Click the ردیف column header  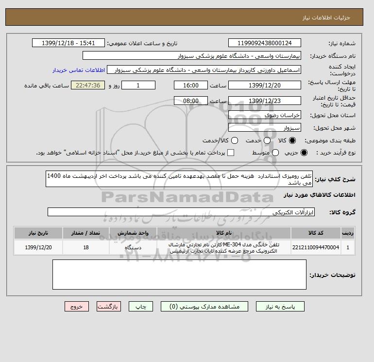[x=348, y=233]
